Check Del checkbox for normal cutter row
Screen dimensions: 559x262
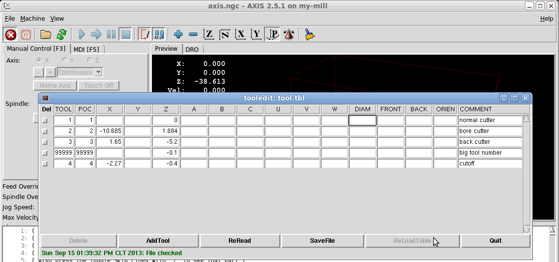click(x=45, y=120)
